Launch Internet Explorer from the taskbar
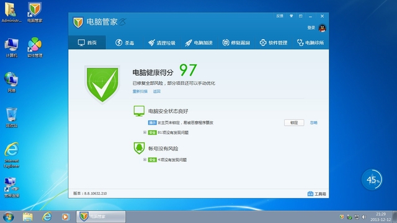The height and width of the screenshot is (223, 397). pos(47,217)
